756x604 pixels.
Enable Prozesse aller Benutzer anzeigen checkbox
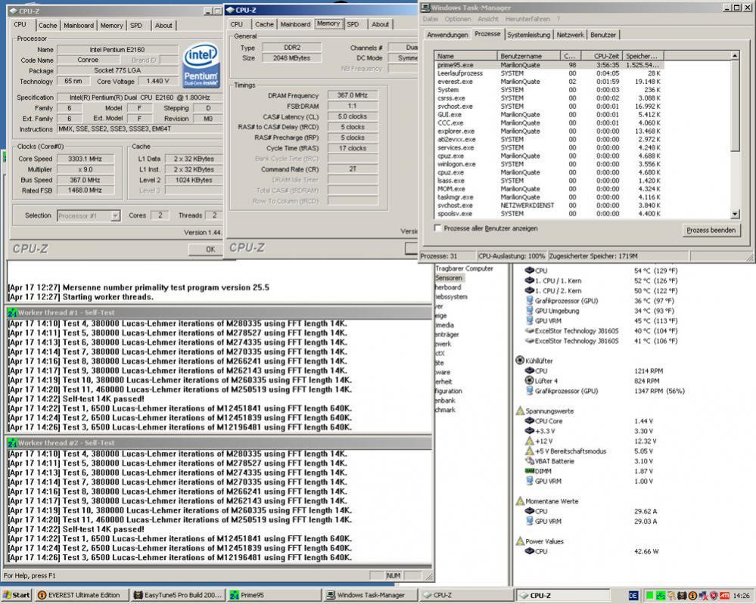(x=438, y=228)
